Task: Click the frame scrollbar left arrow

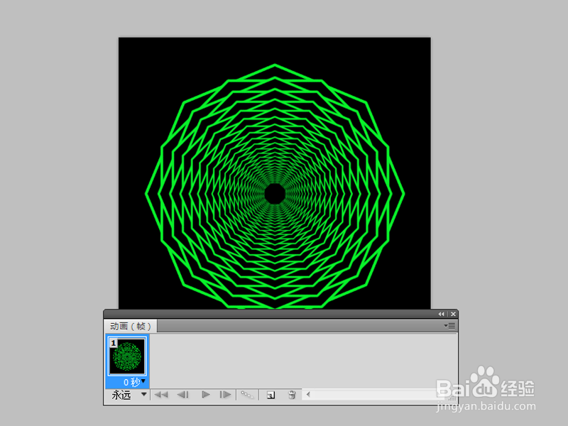Action: click(x=308, y=395)
